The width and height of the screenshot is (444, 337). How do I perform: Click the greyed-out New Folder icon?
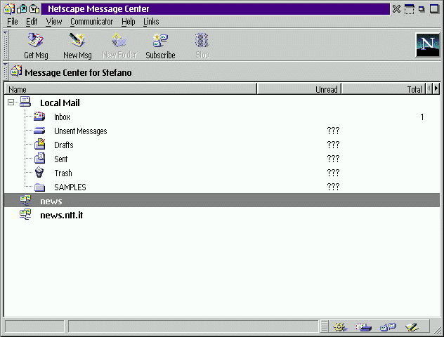click(119, 40)
